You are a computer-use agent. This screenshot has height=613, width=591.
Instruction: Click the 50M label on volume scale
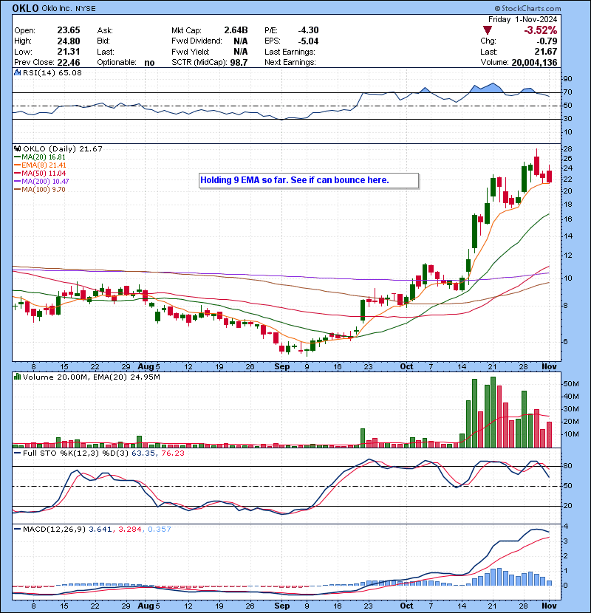(571, 384)
